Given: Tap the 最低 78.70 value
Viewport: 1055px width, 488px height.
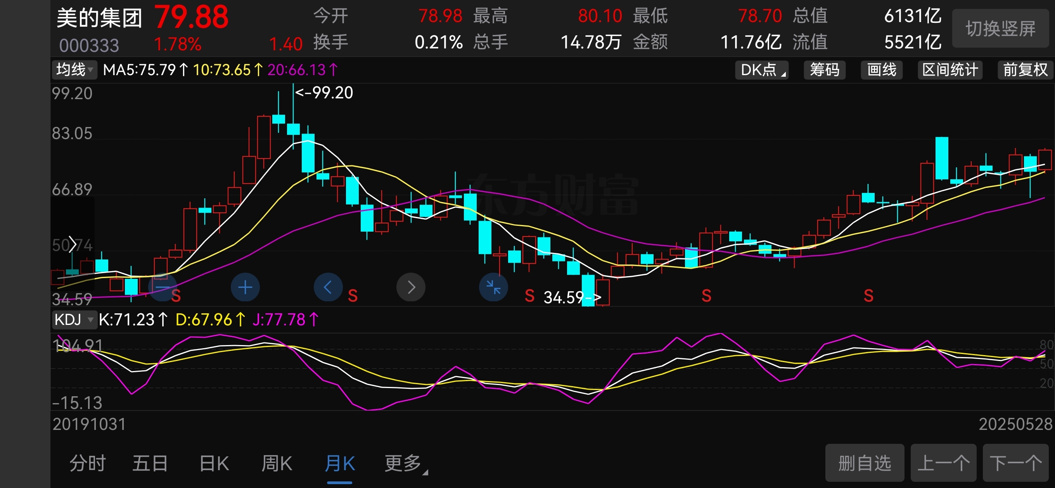Looking at the screenshot, I should tap(760, 16).
